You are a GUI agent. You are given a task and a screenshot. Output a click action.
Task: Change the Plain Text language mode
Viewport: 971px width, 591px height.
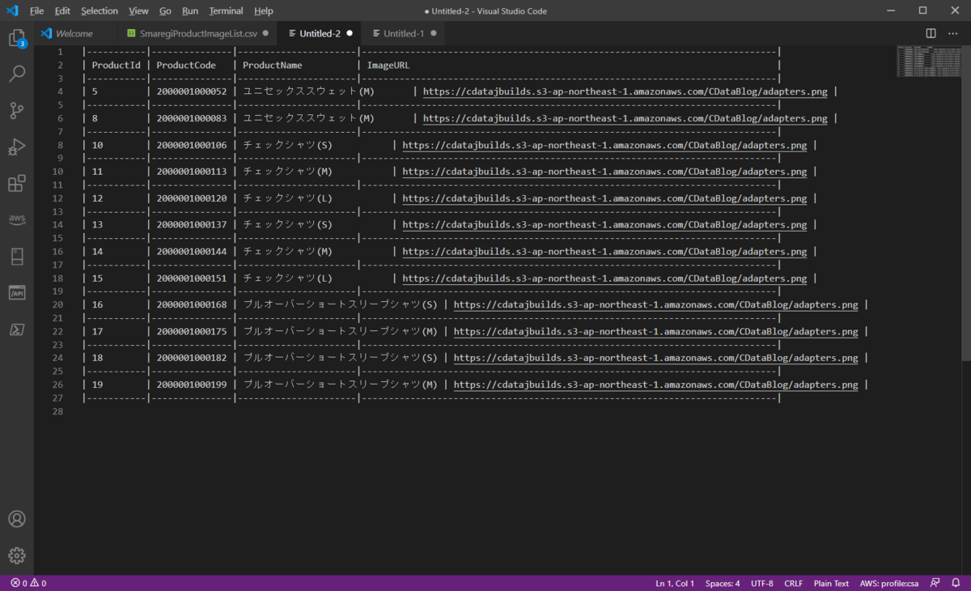831,583
